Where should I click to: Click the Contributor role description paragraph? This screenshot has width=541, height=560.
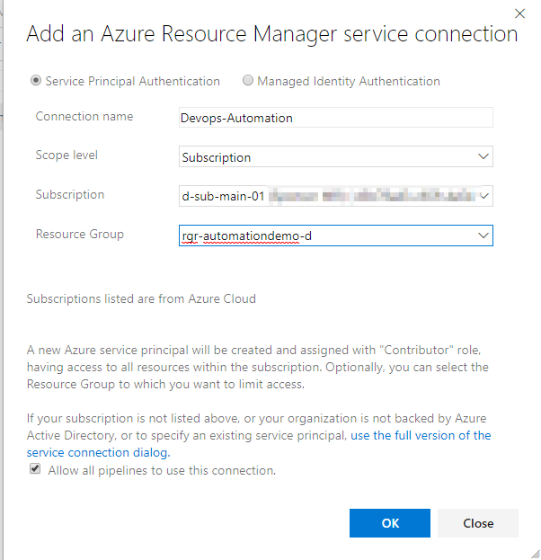tap(258, 367)
